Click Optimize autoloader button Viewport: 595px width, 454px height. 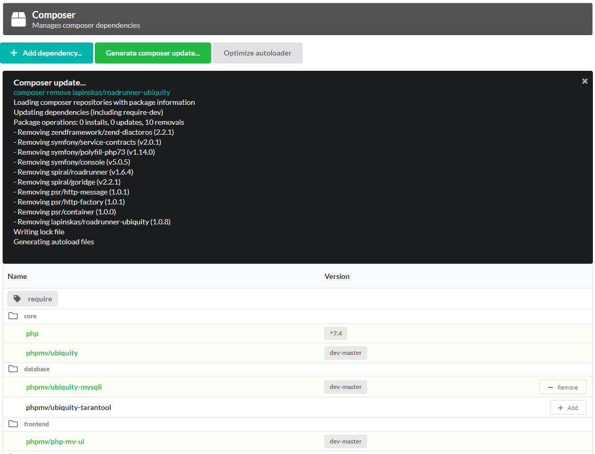click(x=257, y=53)
